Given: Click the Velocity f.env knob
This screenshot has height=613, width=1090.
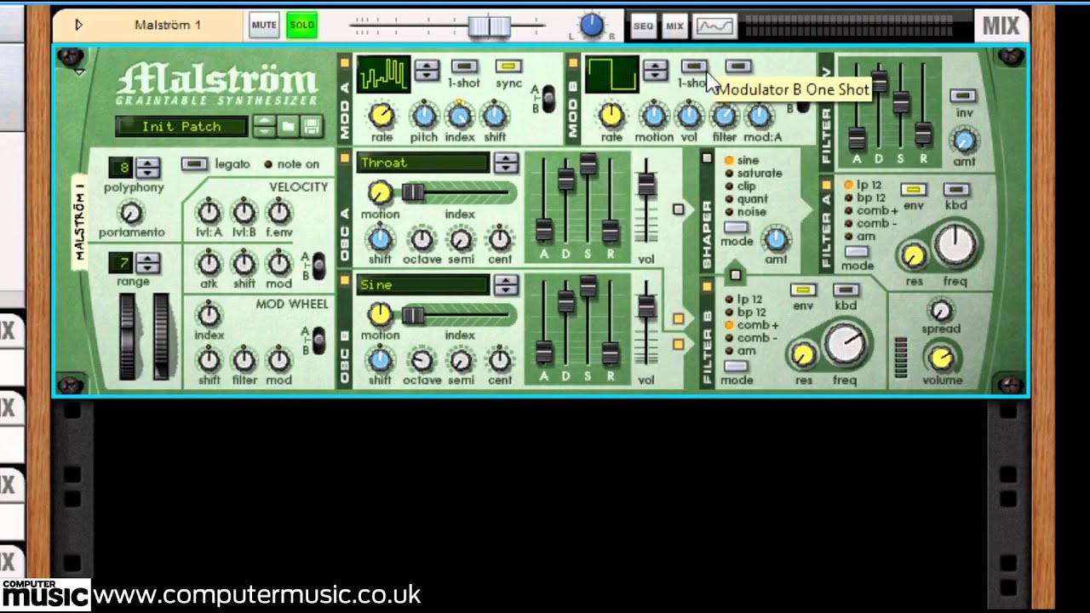Looking at the screenshot, I should click(279, 211).
